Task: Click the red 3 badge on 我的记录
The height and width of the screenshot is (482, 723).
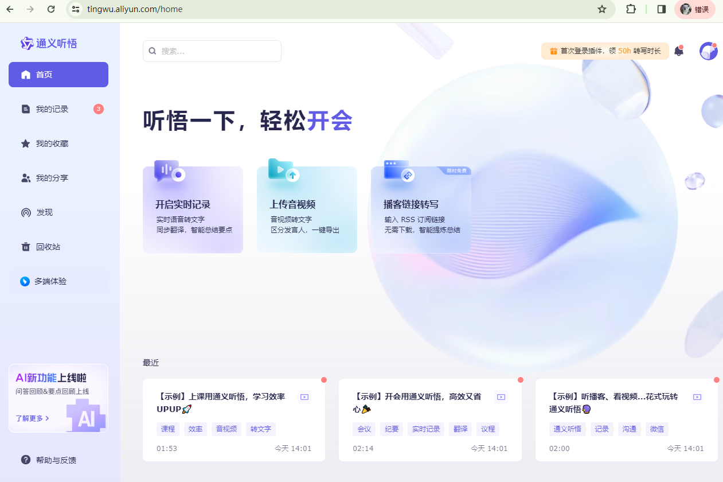Action: click(99, 109)
